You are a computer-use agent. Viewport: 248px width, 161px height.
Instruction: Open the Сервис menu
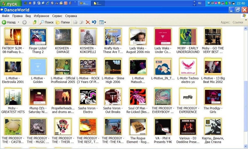coord(57,16)
